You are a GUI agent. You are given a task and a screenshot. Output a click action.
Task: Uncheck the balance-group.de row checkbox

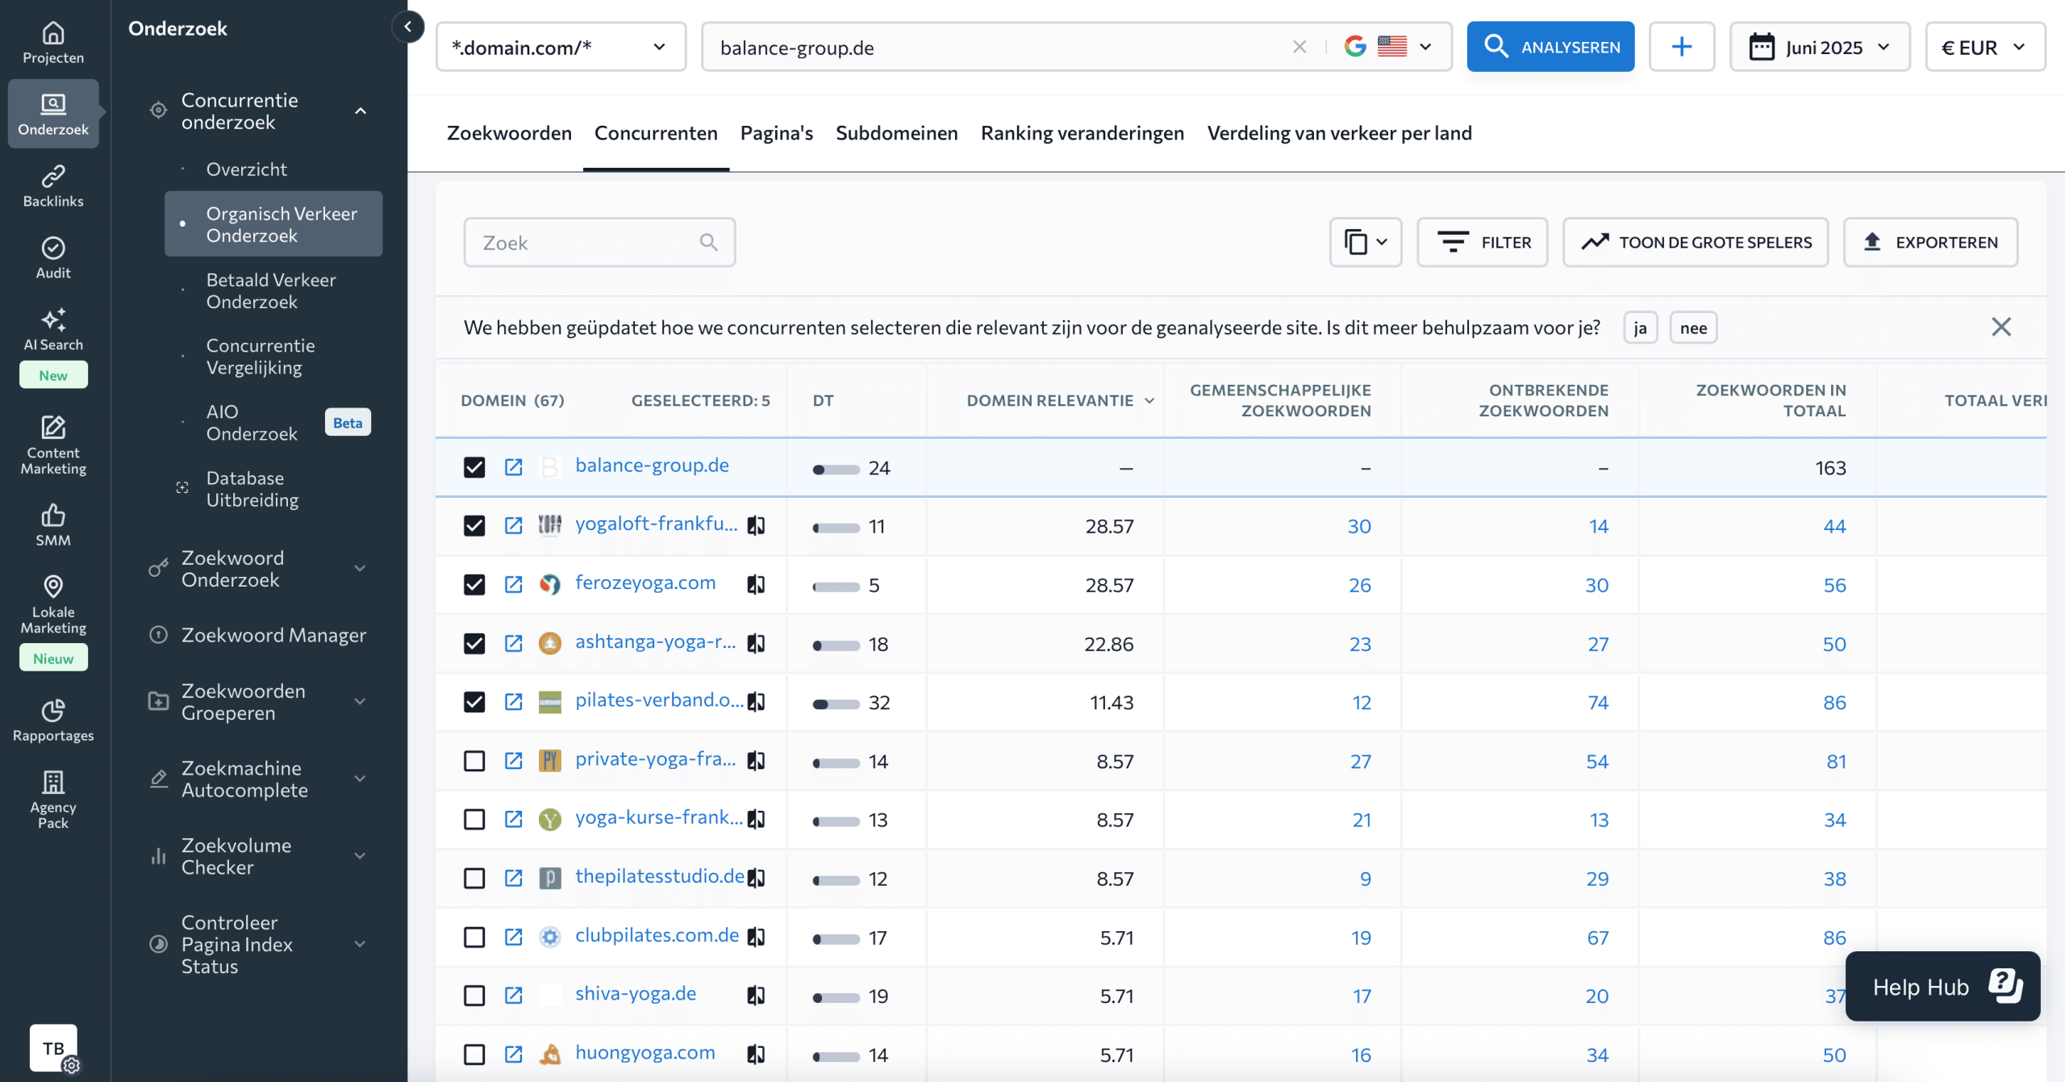coord(474,467)
